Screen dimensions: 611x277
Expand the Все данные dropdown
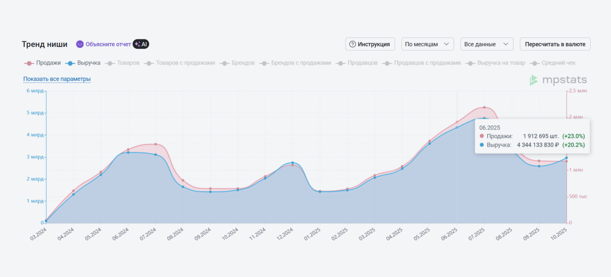pyautogui.click(x=487, y=44)
